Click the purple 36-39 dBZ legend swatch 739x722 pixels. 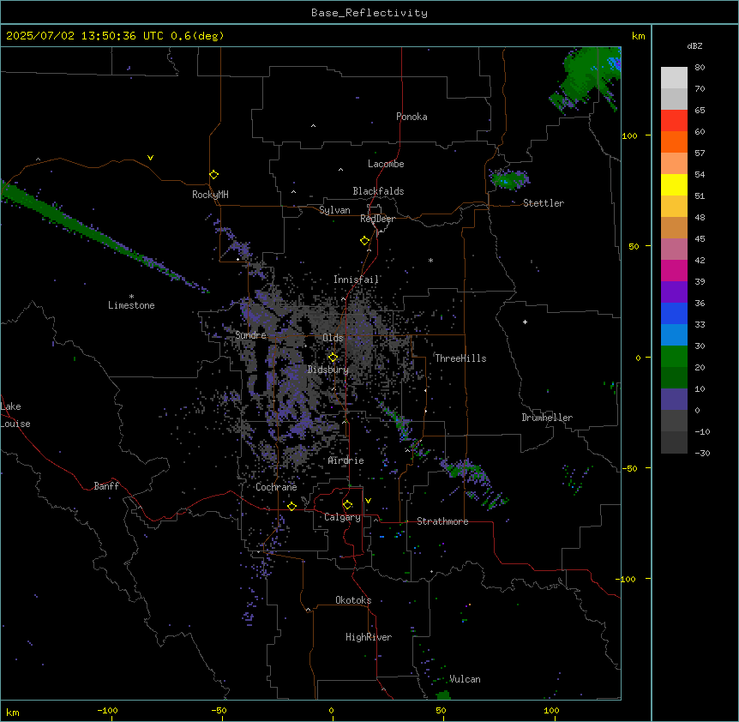pos(674,292)
